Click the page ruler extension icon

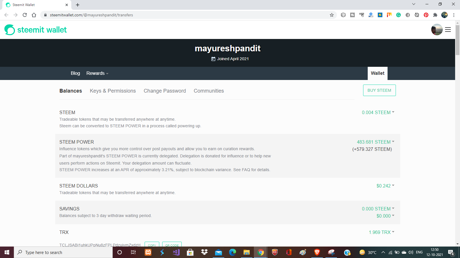pyautogui.click(x=362, y=15)
